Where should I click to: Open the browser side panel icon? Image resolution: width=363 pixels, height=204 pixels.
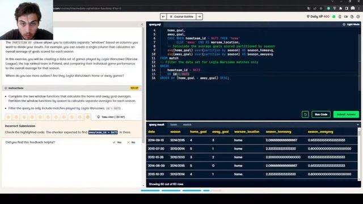pos(347,8)
